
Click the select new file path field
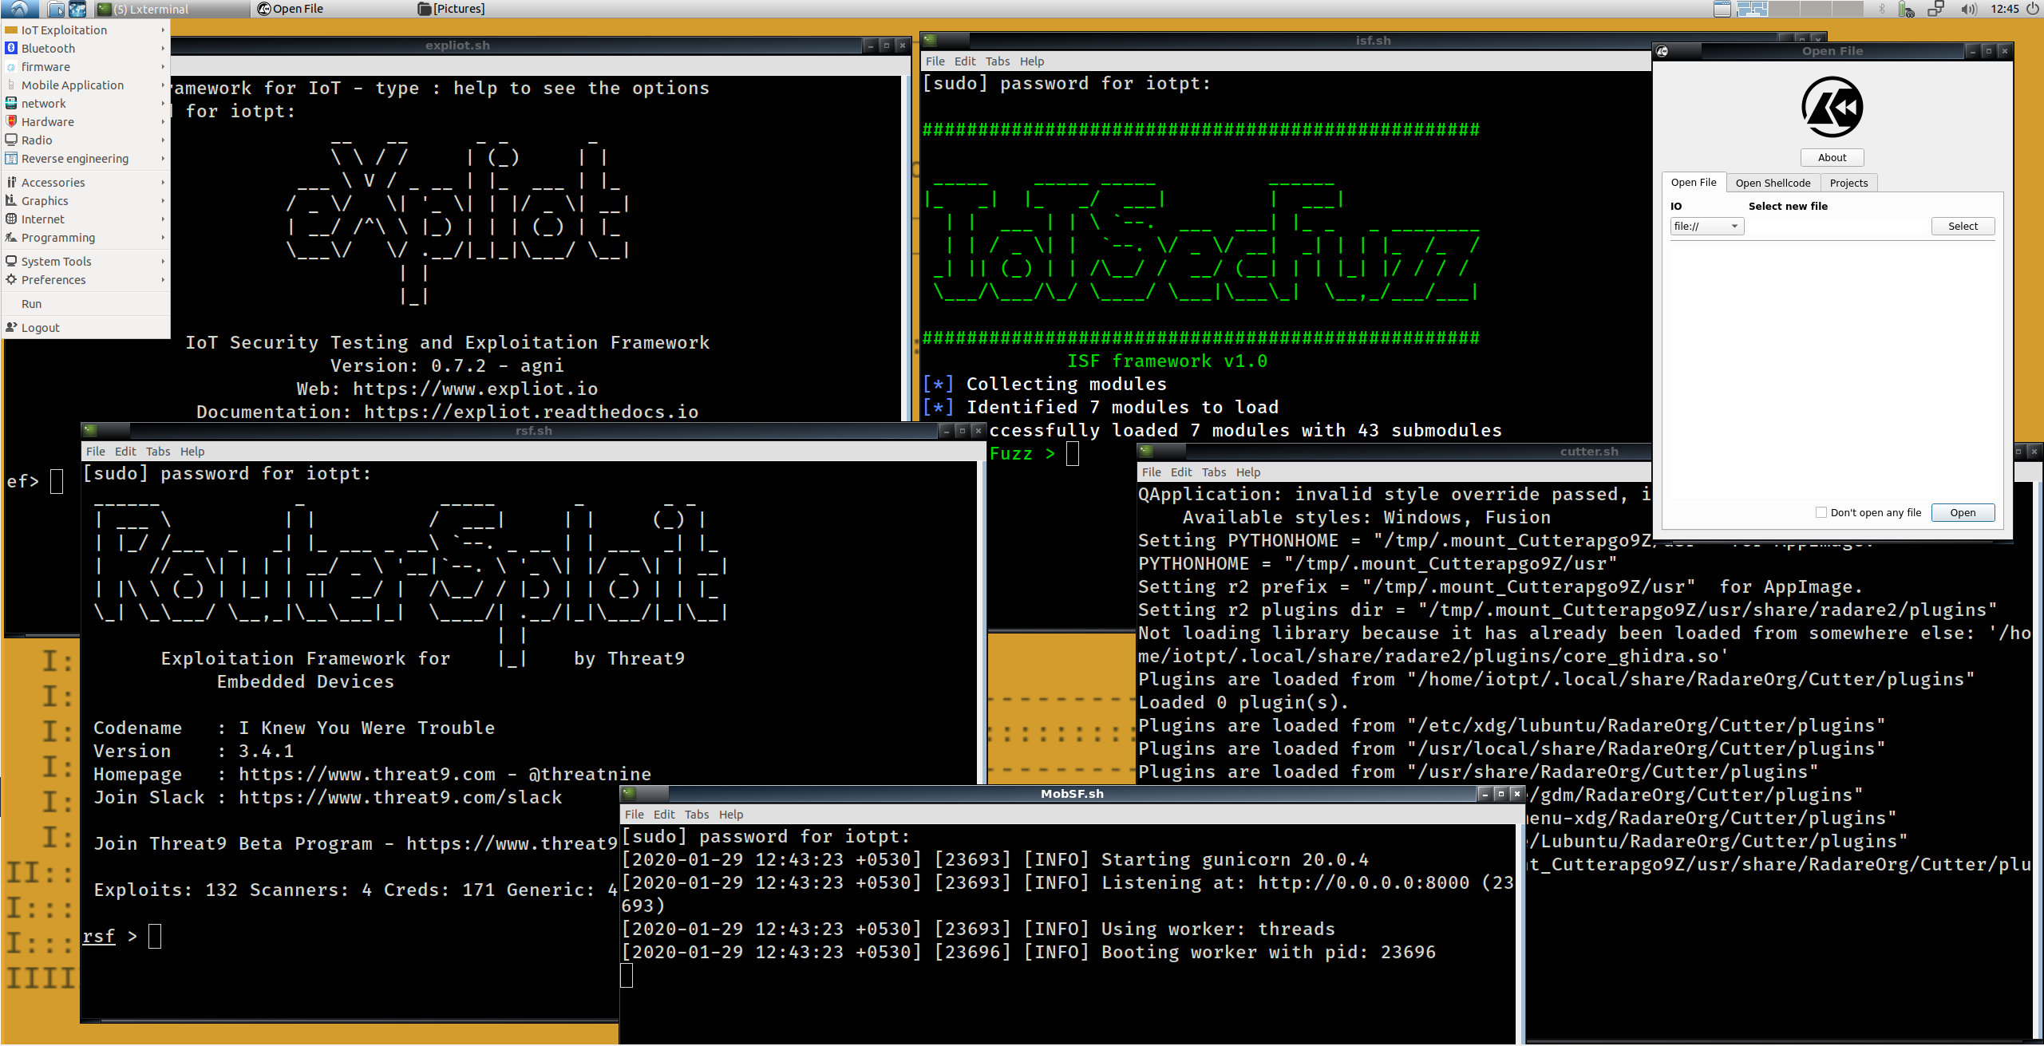[1836, 227]
